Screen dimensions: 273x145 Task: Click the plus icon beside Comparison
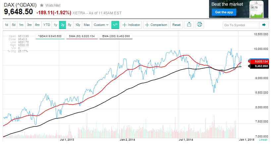pyautogui.click(x=147, y=25)
